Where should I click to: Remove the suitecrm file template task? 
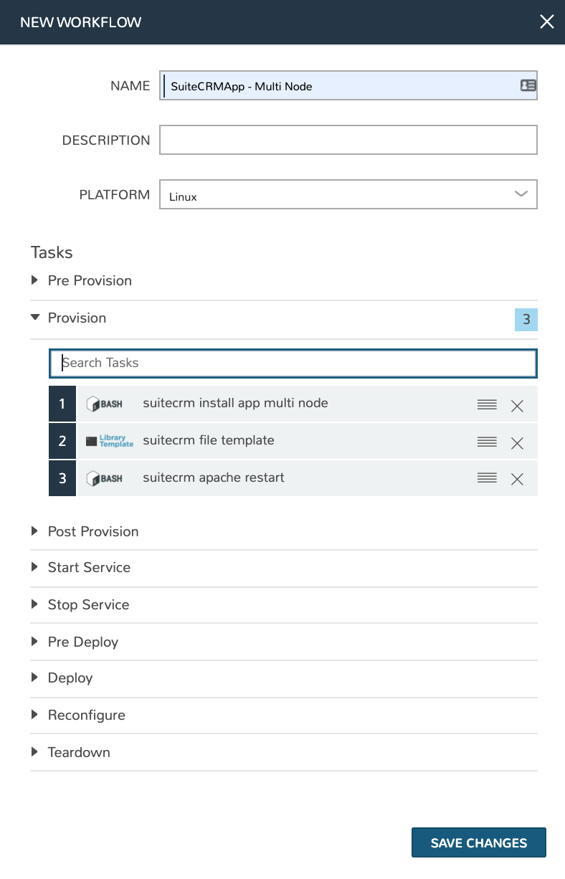point(517,443)
